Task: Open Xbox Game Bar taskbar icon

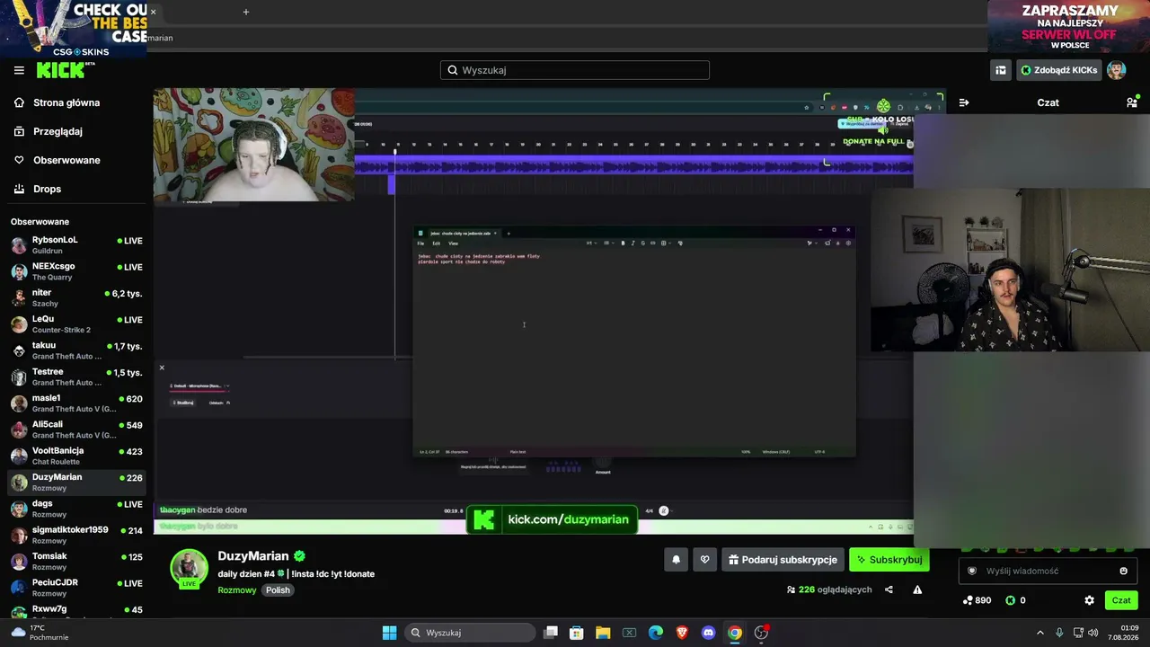Action: click(629, 633)
